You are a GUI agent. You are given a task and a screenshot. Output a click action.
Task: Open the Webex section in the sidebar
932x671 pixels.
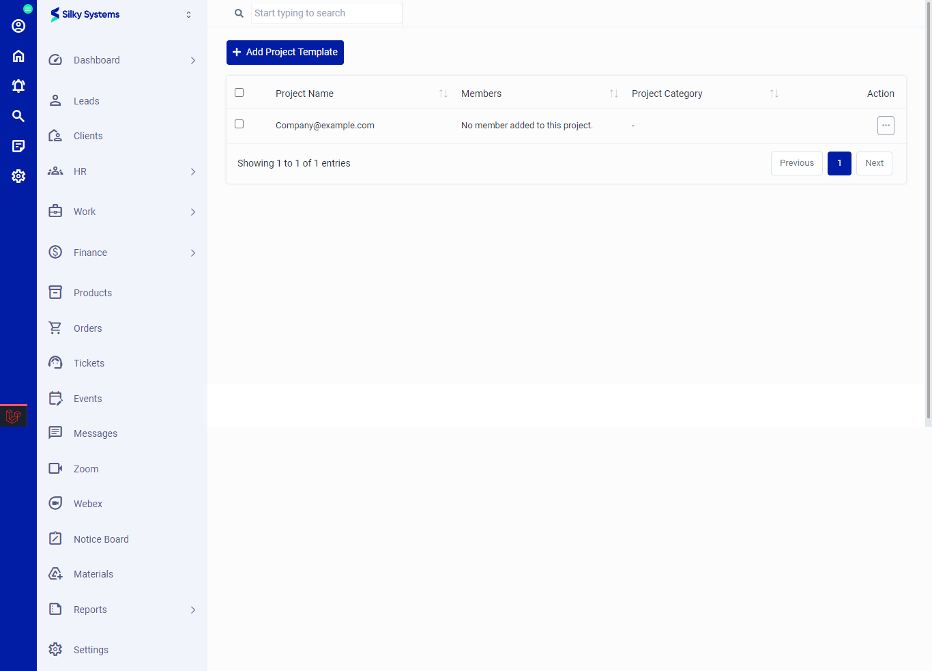pyautogui.click(x=88, y=503)
